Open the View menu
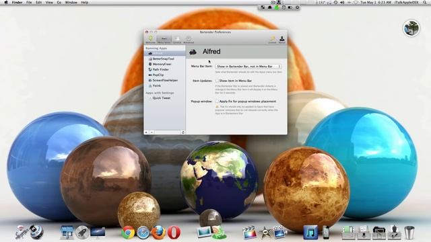431x242 pixels. [49, 2]
